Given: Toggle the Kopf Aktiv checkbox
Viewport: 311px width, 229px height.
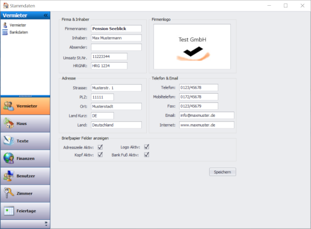Looking at the screenshot, I should (100, 155).
